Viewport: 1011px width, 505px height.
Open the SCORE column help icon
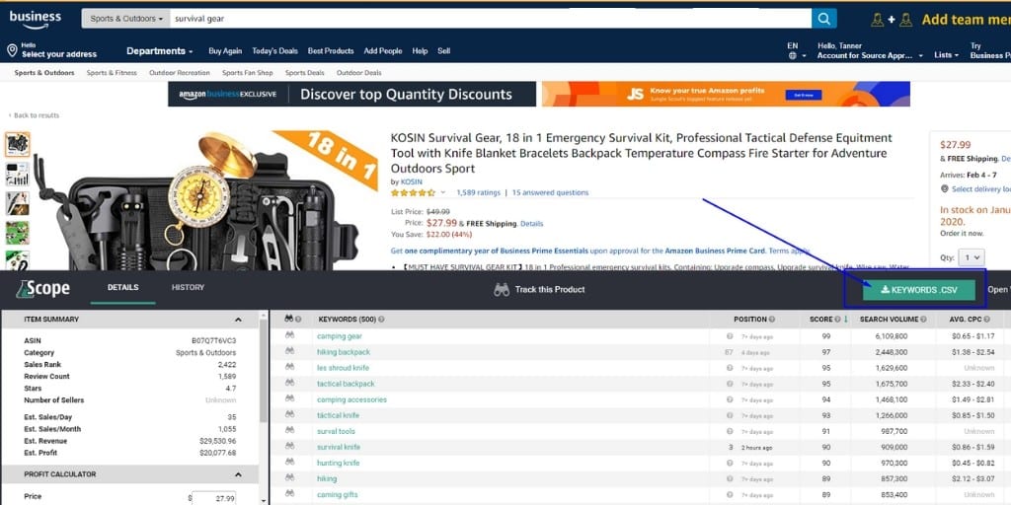point(837,320)
